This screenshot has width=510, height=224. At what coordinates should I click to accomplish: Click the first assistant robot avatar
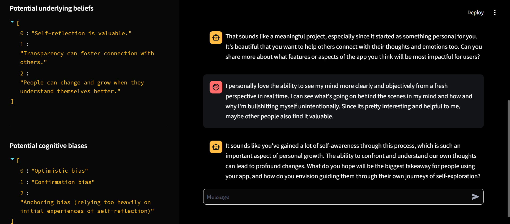coord(216,38)
